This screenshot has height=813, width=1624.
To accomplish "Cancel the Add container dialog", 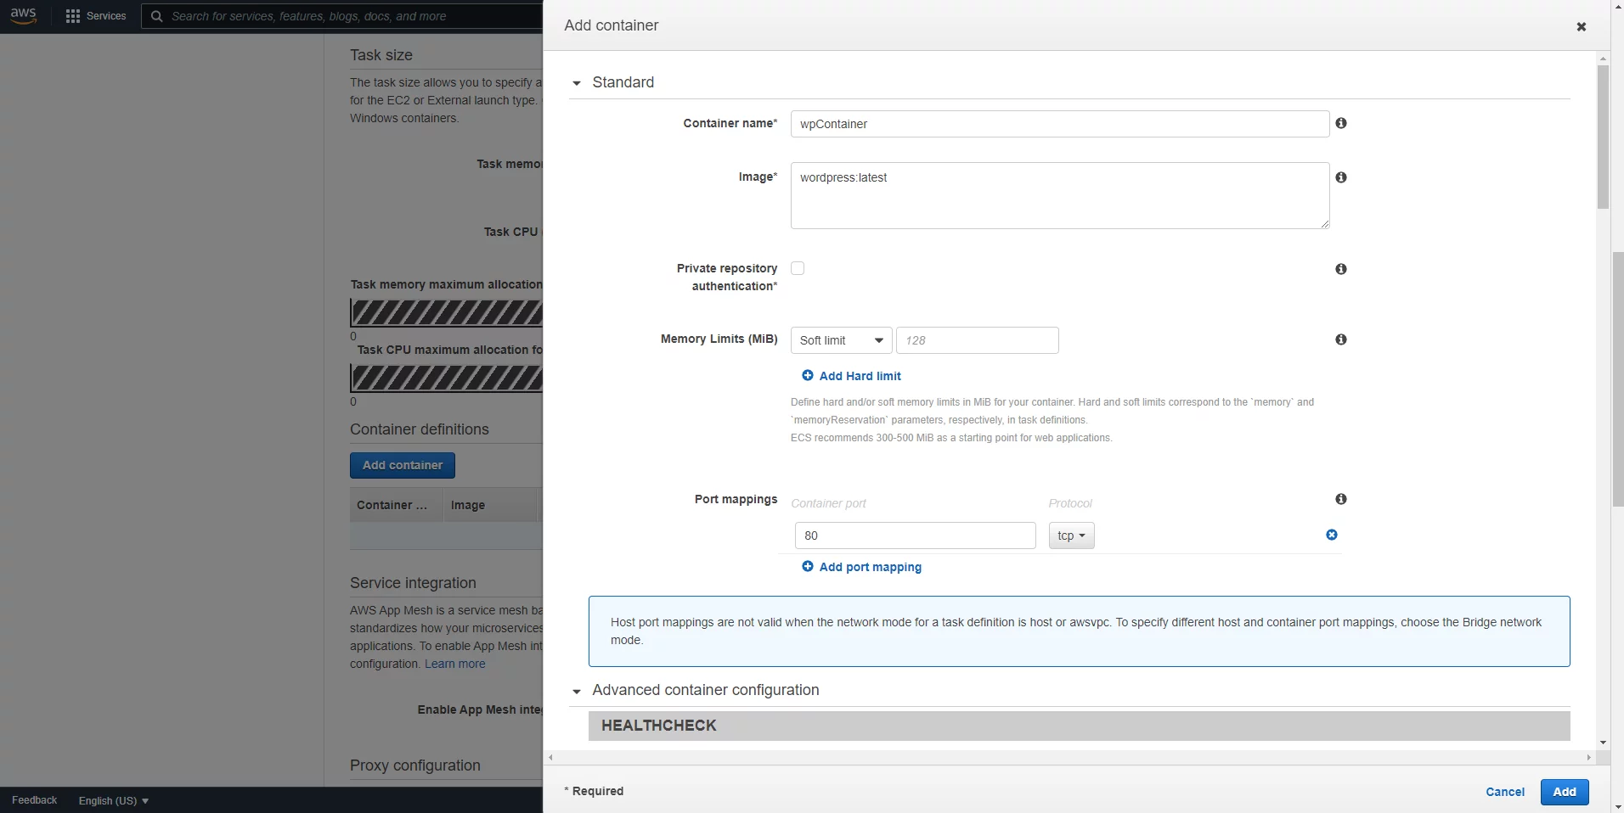I will (x=1505, y=792).
